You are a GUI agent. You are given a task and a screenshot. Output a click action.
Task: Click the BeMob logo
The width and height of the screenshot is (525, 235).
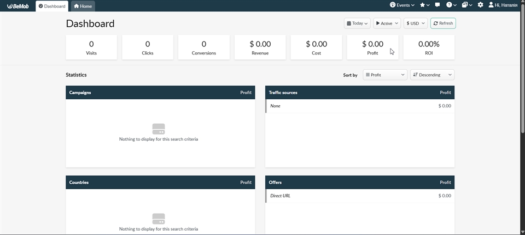click(17, 6)
